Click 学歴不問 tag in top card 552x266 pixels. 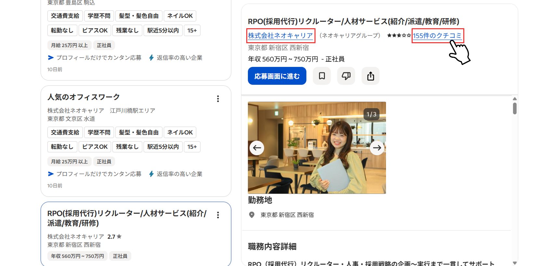tap(99, 16)
